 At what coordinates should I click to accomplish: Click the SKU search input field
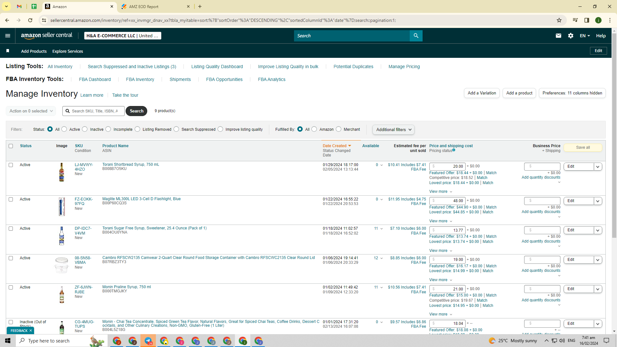point(94,111)
